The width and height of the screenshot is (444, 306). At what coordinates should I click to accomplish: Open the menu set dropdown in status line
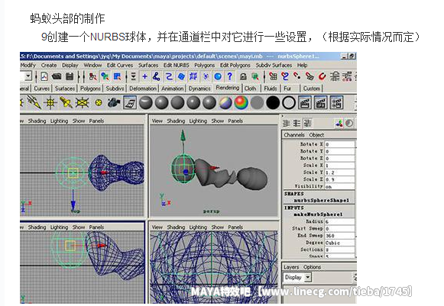pyautogui.click(x=28, y=76)
